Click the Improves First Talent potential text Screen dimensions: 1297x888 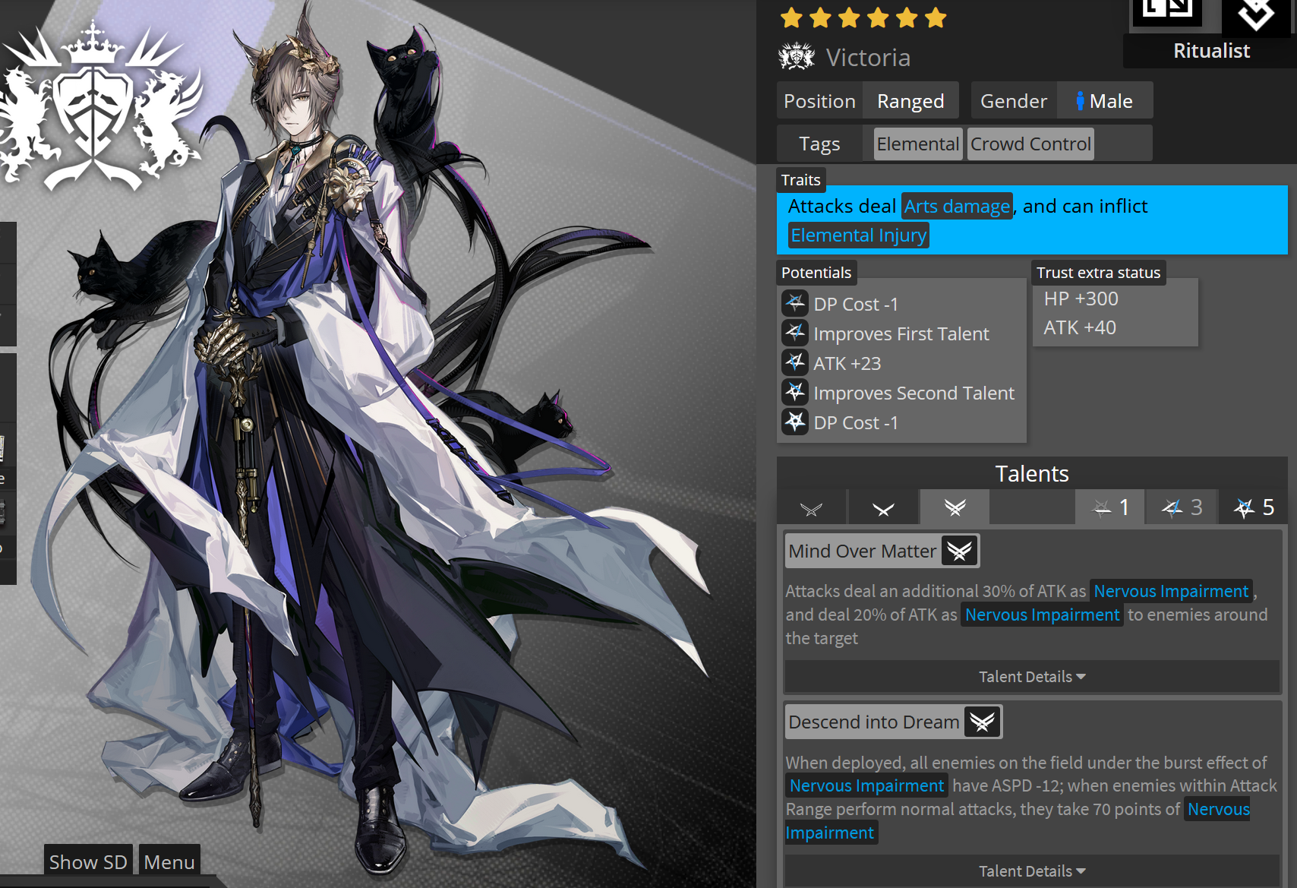pos(901,334)
